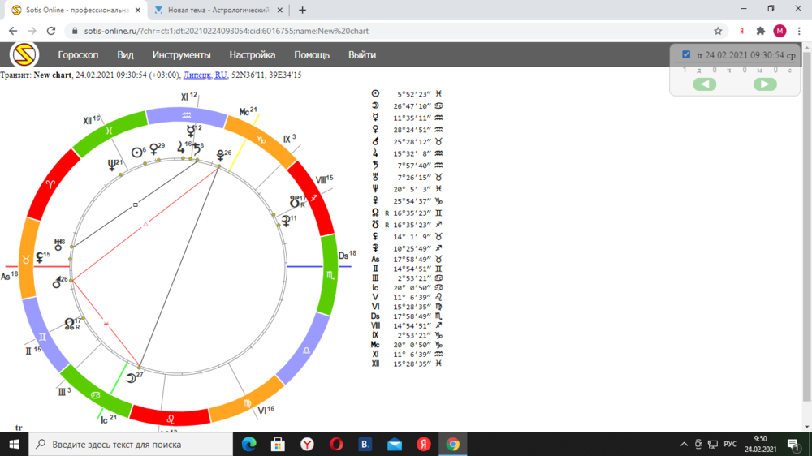This screenshot has height=456, width=812.
Task: Step transit time backward with left arrow
Action: tap(705, 84)
